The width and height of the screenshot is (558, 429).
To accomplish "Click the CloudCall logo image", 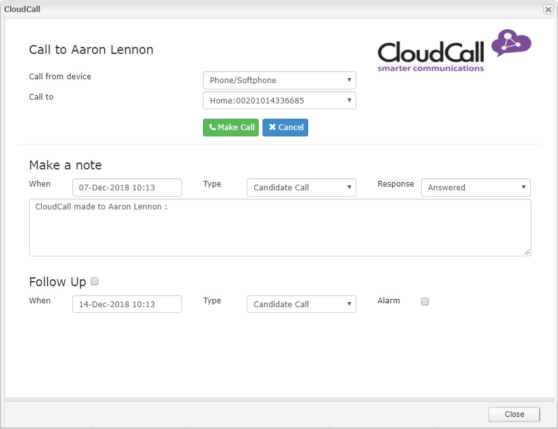I will click(x=454, y=51).
